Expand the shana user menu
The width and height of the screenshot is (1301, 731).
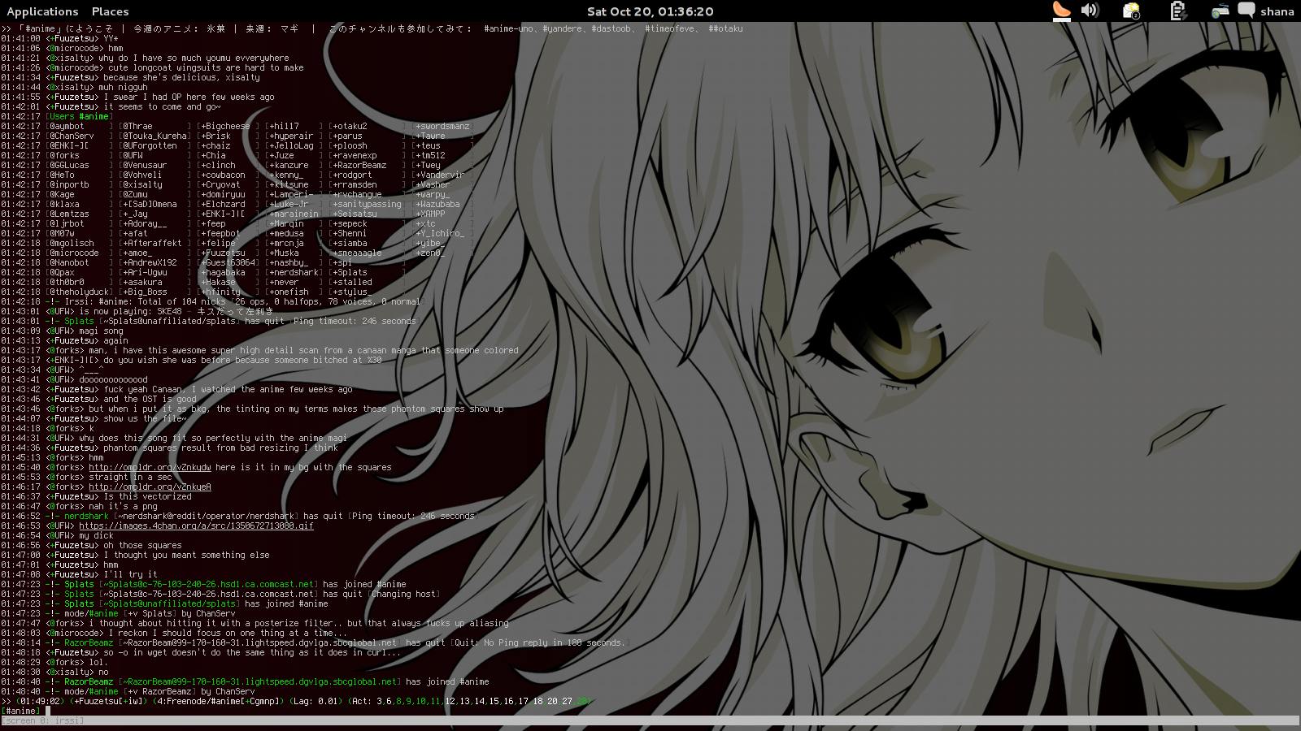point(1277,11)
